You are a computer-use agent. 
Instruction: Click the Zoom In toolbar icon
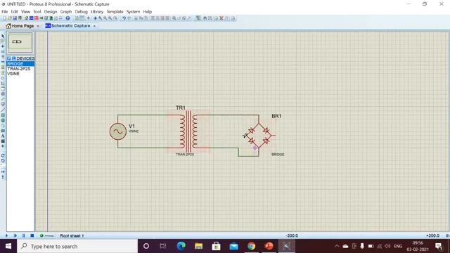(x=100, y=18)
